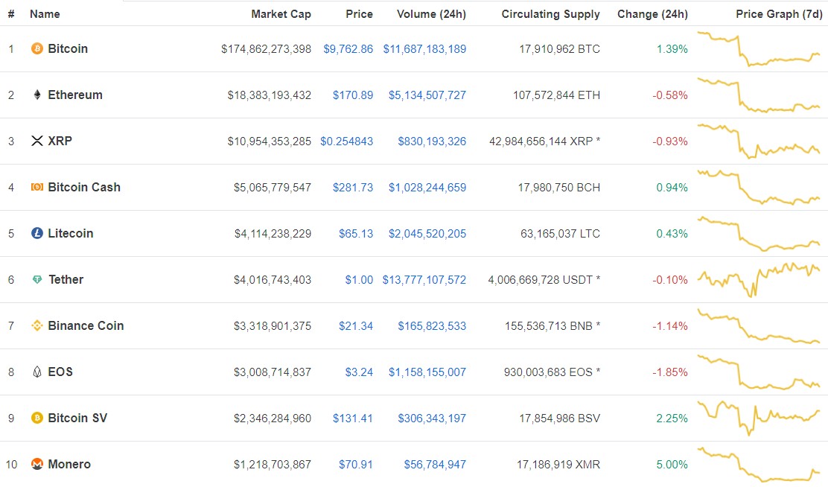Image resolution: width=828 pixels, height=487 pixels.
Task: Click Bitcoin Cash price $281.73
Action: tap(353, 188)
